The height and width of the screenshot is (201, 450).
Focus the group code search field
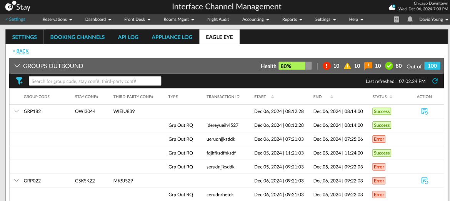[x=95, y=81]
